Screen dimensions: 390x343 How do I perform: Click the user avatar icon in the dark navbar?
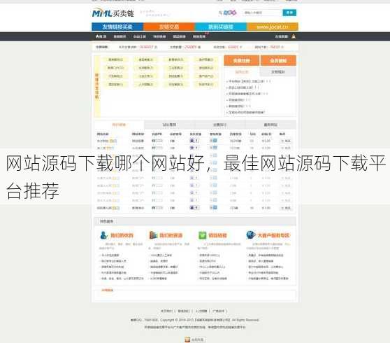(x=294, y=36)
